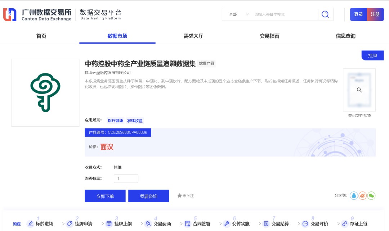The height and width of the screenshot is (231, 389).
Task: Toggle the 未关注 star to follow product
Action: pyautogui.click(x=179, y=196)
